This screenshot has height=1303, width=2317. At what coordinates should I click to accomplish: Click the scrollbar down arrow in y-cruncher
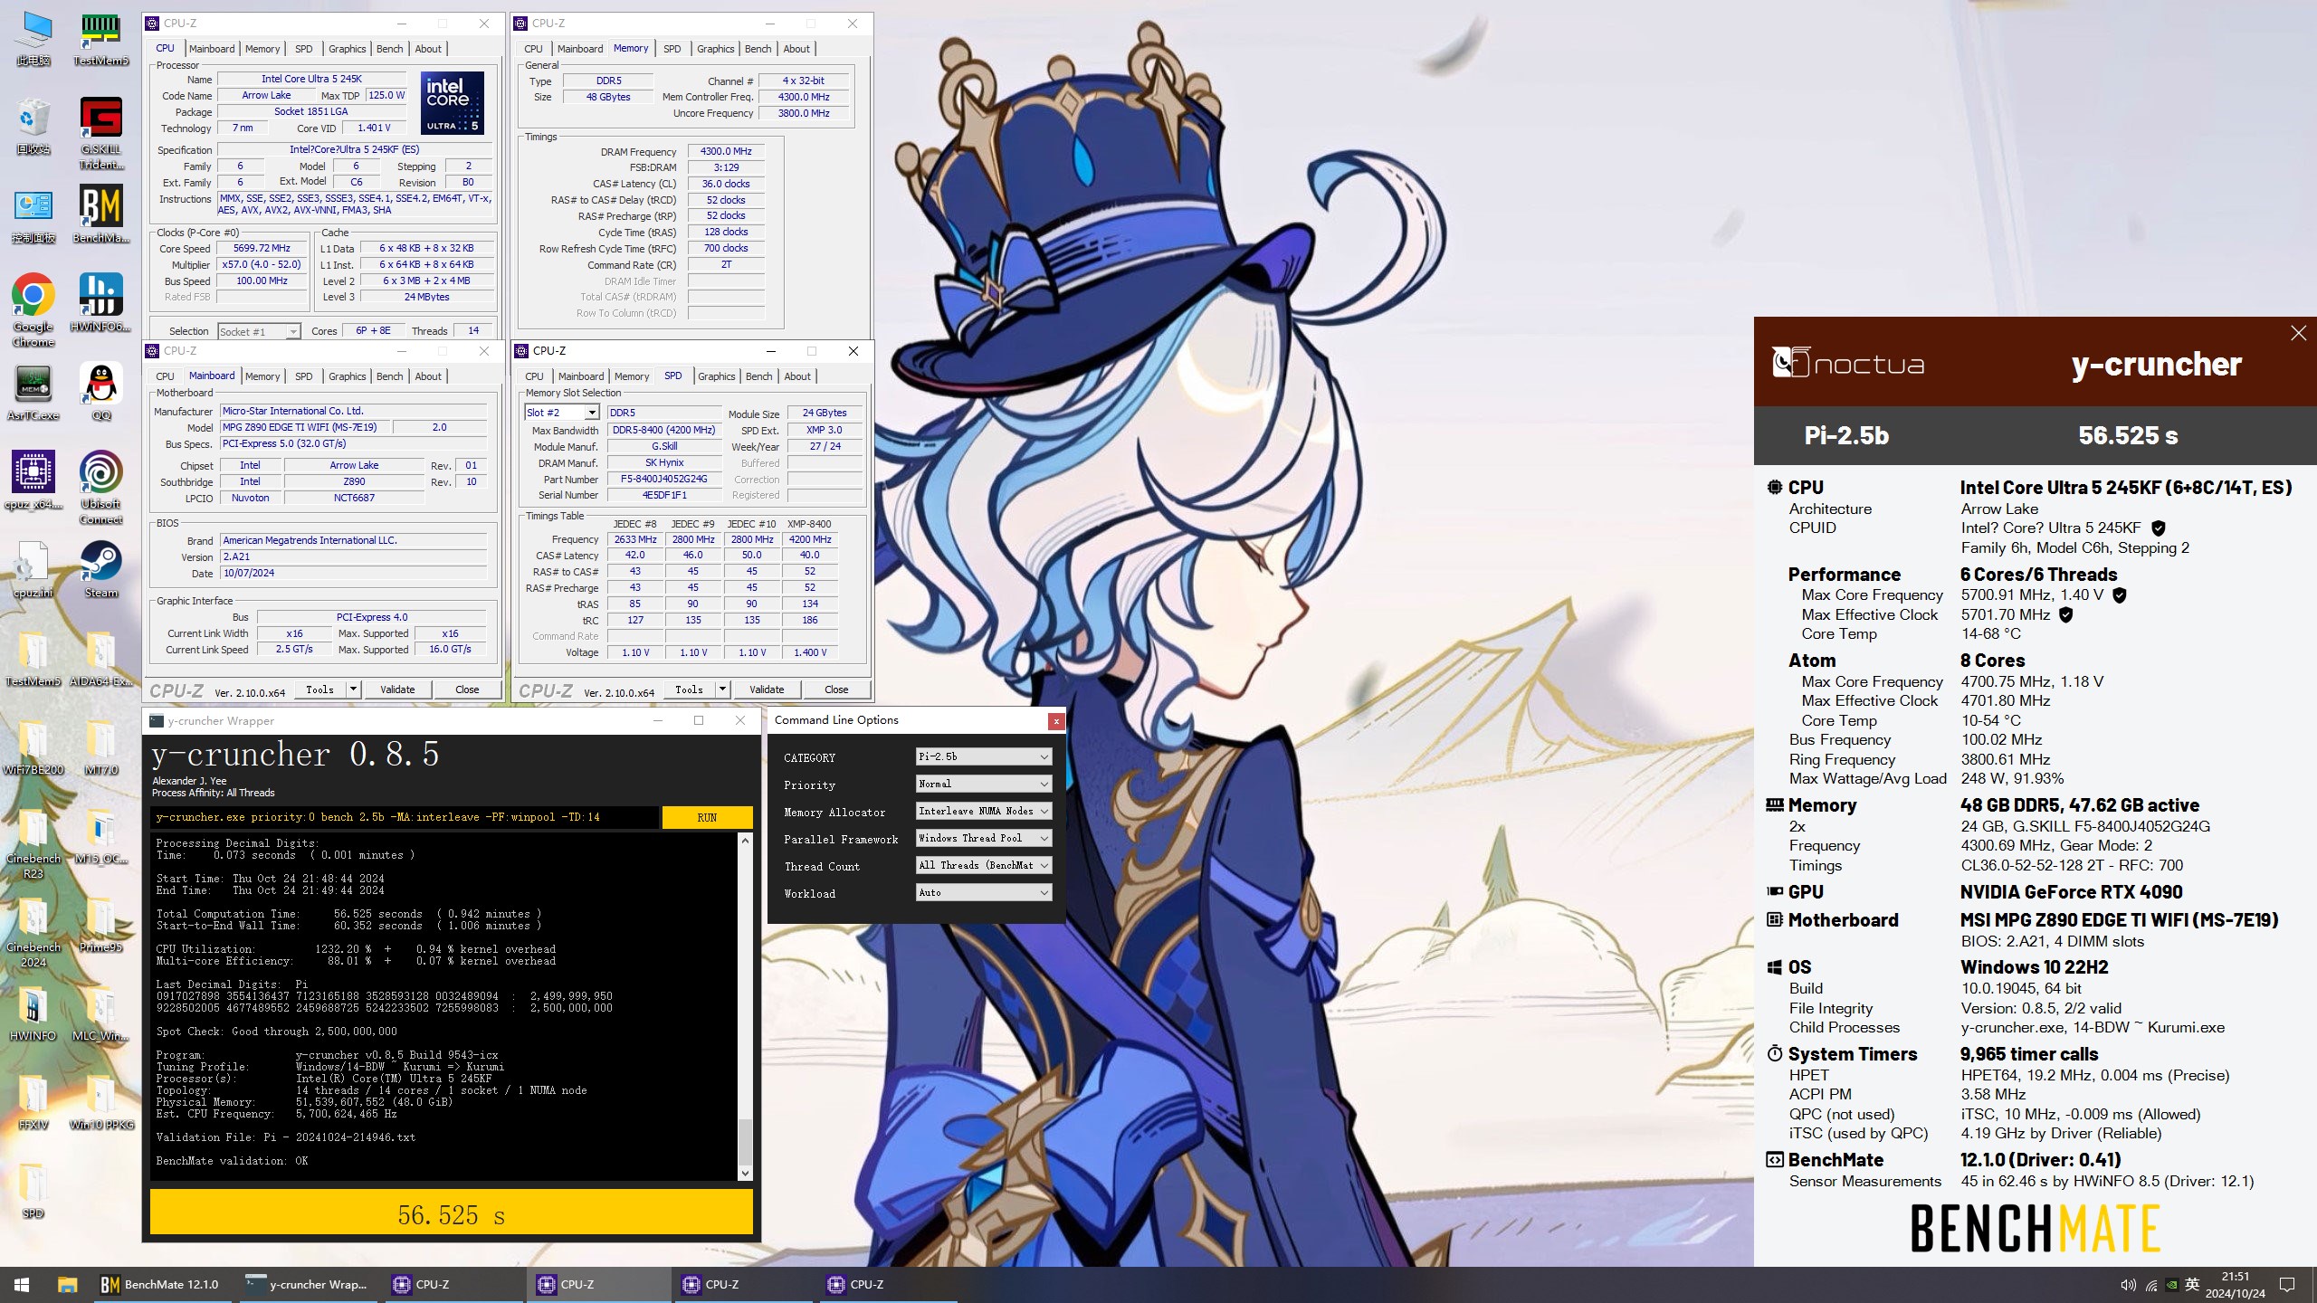[x=745, y=1174]
